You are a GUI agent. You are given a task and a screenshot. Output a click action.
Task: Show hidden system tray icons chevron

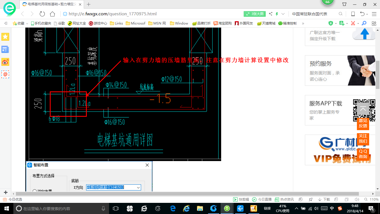(x=297, y=208)
